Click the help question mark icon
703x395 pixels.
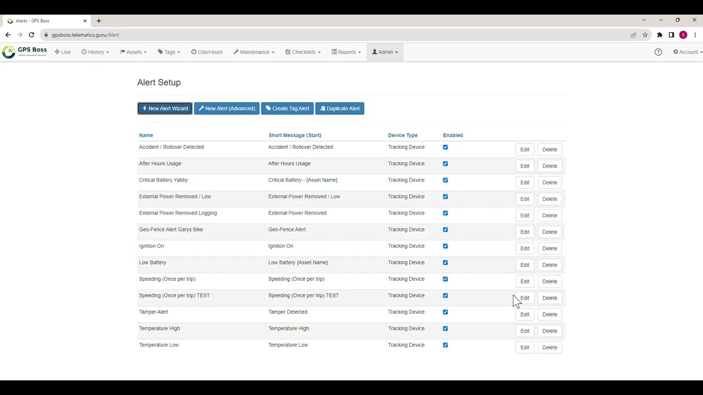pos(658,52)
